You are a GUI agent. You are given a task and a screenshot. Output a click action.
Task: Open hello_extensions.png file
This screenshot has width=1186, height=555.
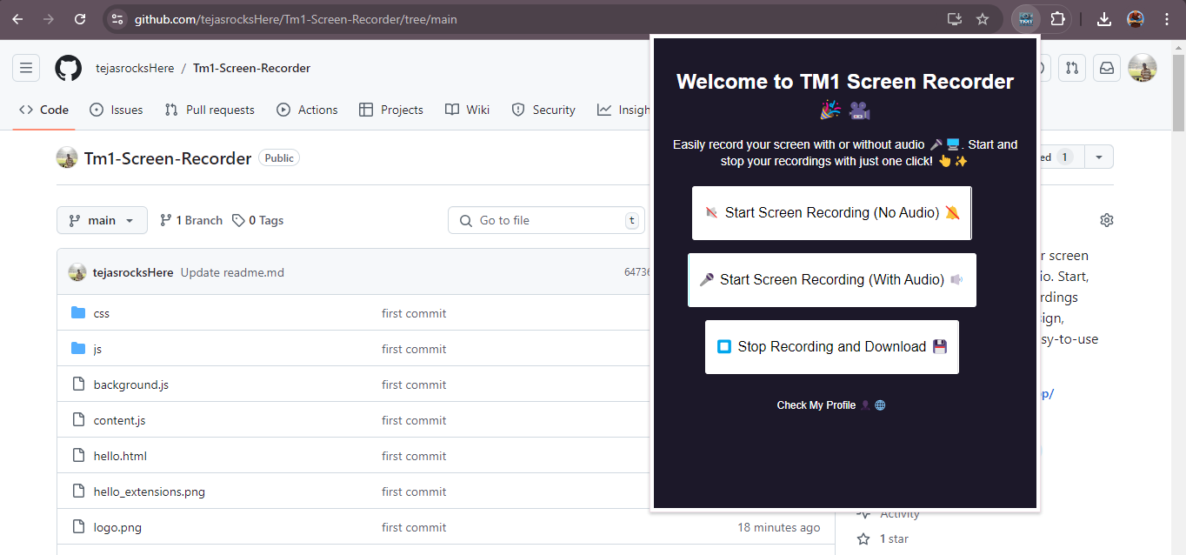coord(150,491)
